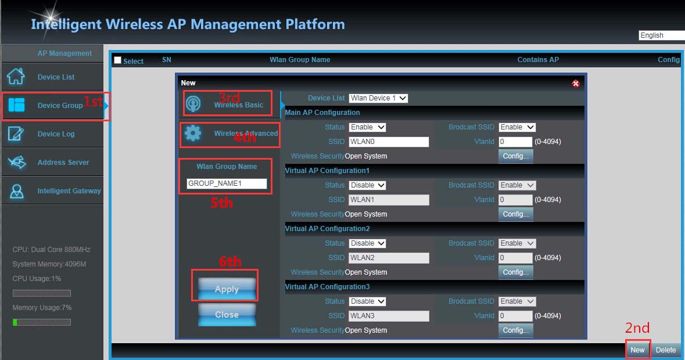685x360 pixels.
Task: Close the New dialog with red X
Action: coord(576,84)
